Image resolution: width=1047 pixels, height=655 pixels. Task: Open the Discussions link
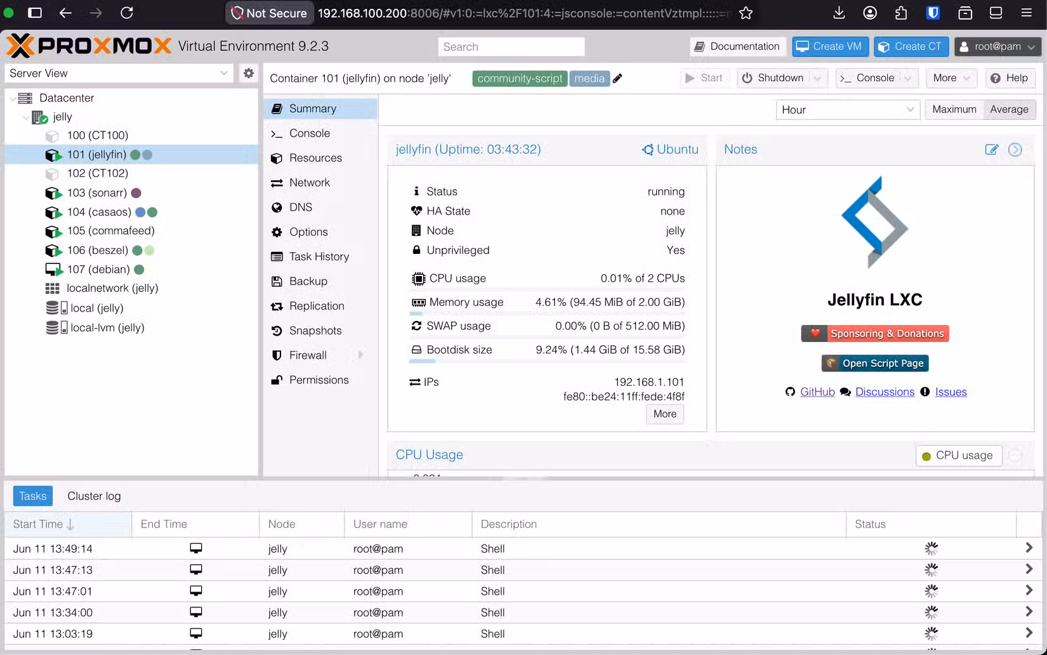point(885,392)
